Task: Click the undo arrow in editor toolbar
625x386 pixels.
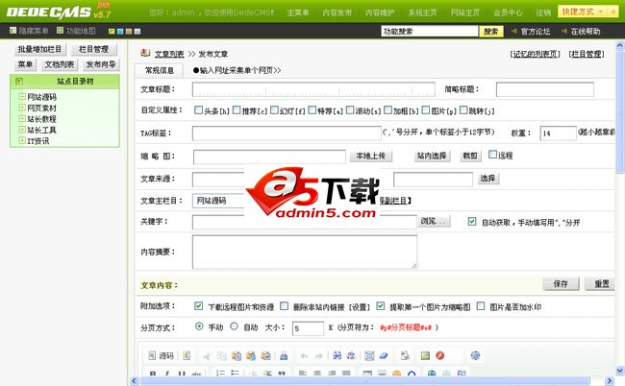Action: tap(304, 356)
